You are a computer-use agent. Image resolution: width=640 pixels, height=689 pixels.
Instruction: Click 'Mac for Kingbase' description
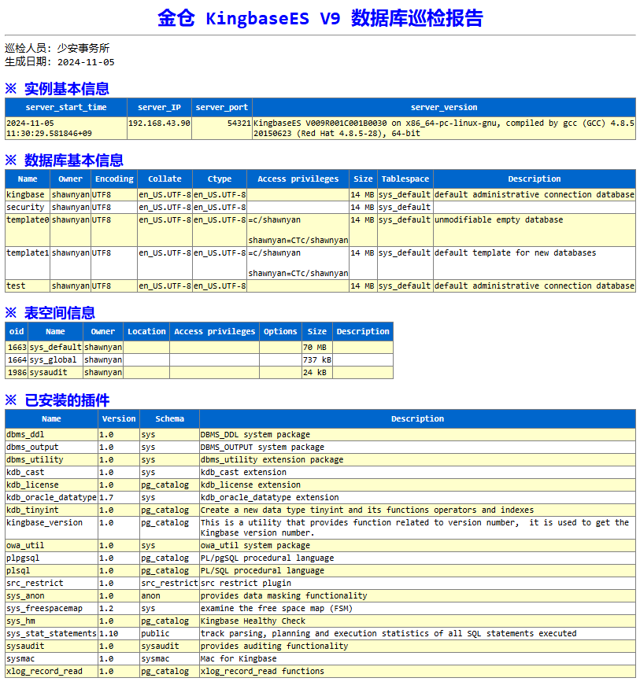(239, 658)
